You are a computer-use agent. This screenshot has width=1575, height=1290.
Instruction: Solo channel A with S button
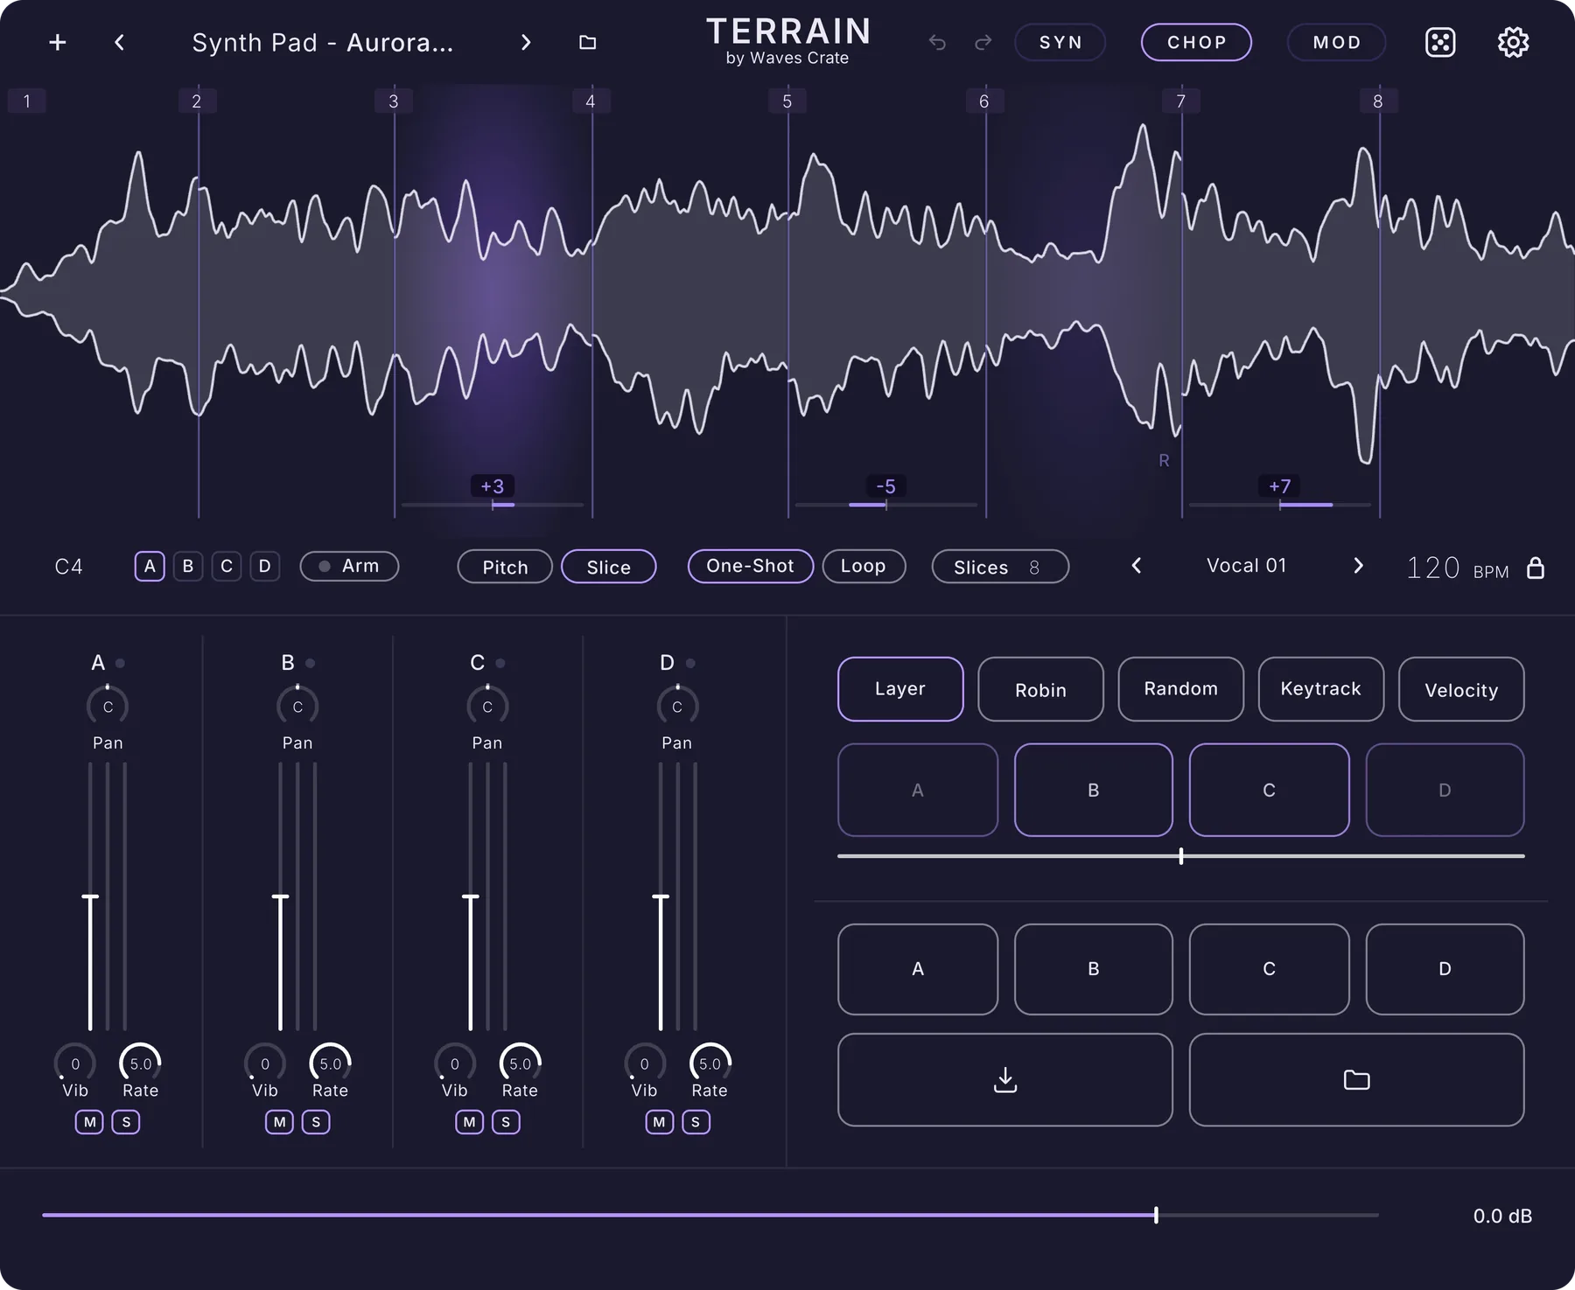click(126, 1122)
